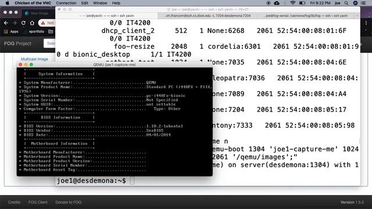The image size is (372, 209).
Task: Click the Version 1.5.5 footer text
Action: [x=352, y=202]
